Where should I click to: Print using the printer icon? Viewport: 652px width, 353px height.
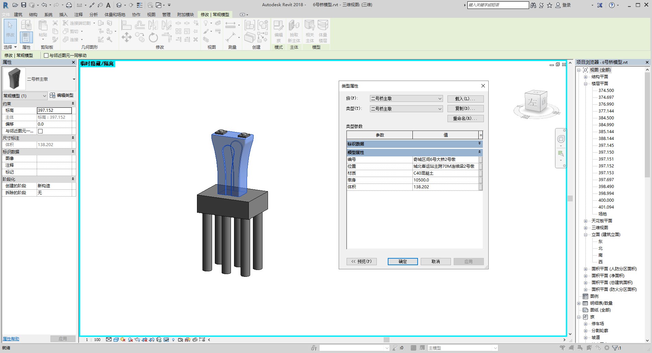pyautogui.click(x=69, y=5)
